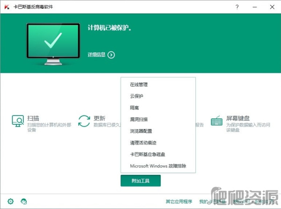Open settings via the gear icon
Viewport: 281px width, 209px height.
[11, 202]
